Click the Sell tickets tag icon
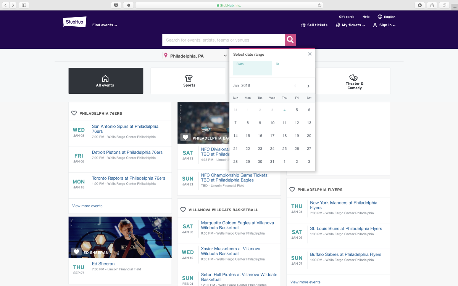The width and height of the screenshot is (458, 286). pyautogui.click(x=303, y=25)
